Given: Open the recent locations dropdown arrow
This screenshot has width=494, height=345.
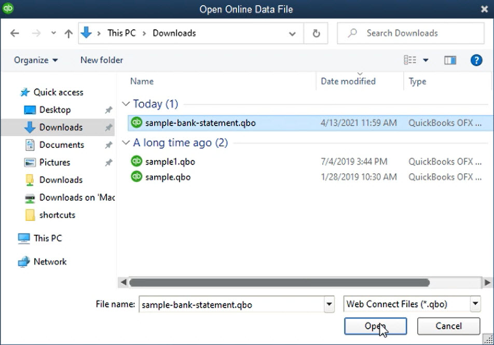Looking at the screenshot, I should tap(53, 33).
